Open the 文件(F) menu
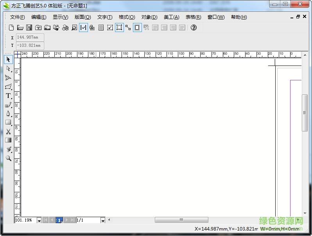The height and width of the screenshot is (236, 312). (x=17, y=17)
